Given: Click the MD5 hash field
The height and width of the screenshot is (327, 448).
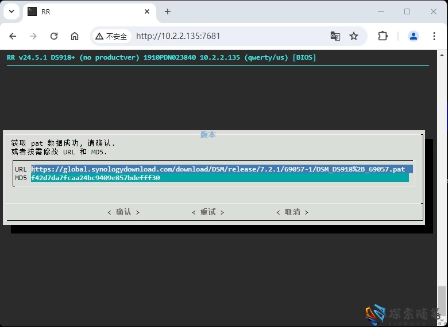Looking at the screenshot, I should [x=220, y=178].
